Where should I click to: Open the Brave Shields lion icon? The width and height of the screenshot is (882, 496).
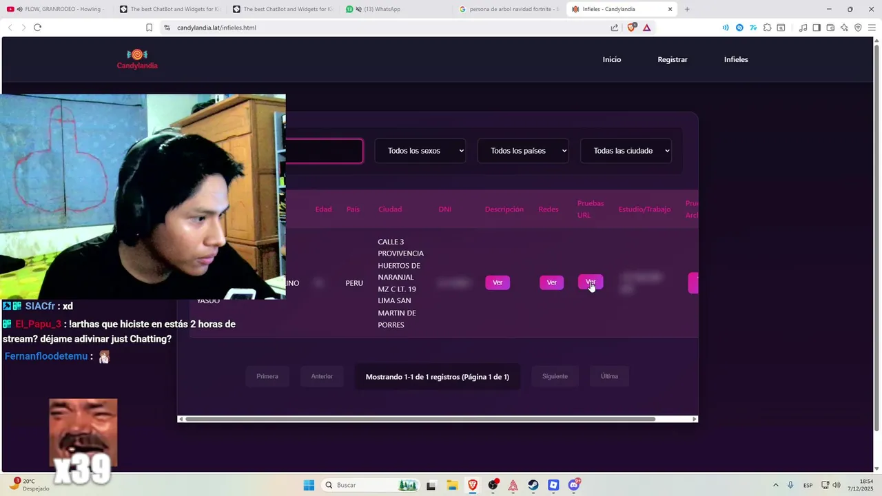[633, 28]
